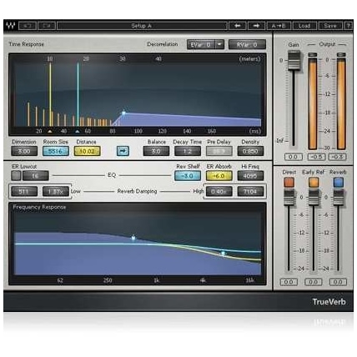Click the greyed Pre Delay value field

click(219, 151)
